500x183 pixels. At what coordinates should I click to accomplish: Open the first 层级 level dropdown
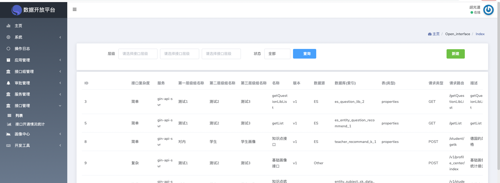tap(138, 54)
